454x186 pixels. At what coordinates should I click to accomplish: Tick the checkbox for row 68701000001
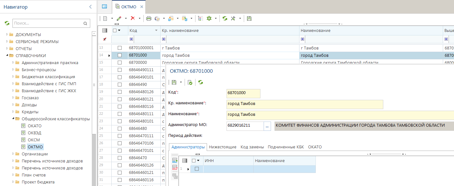(120, 48)
